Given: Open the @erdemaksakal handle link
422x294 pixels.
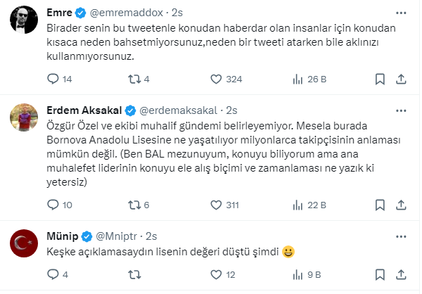Looking at the screenshot, I should tap(180, 110).
